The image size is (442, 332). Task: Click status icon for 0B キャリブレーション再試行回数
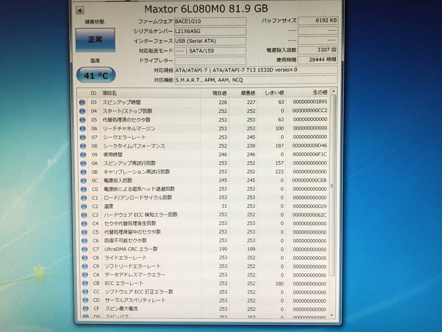coord(83,172)
